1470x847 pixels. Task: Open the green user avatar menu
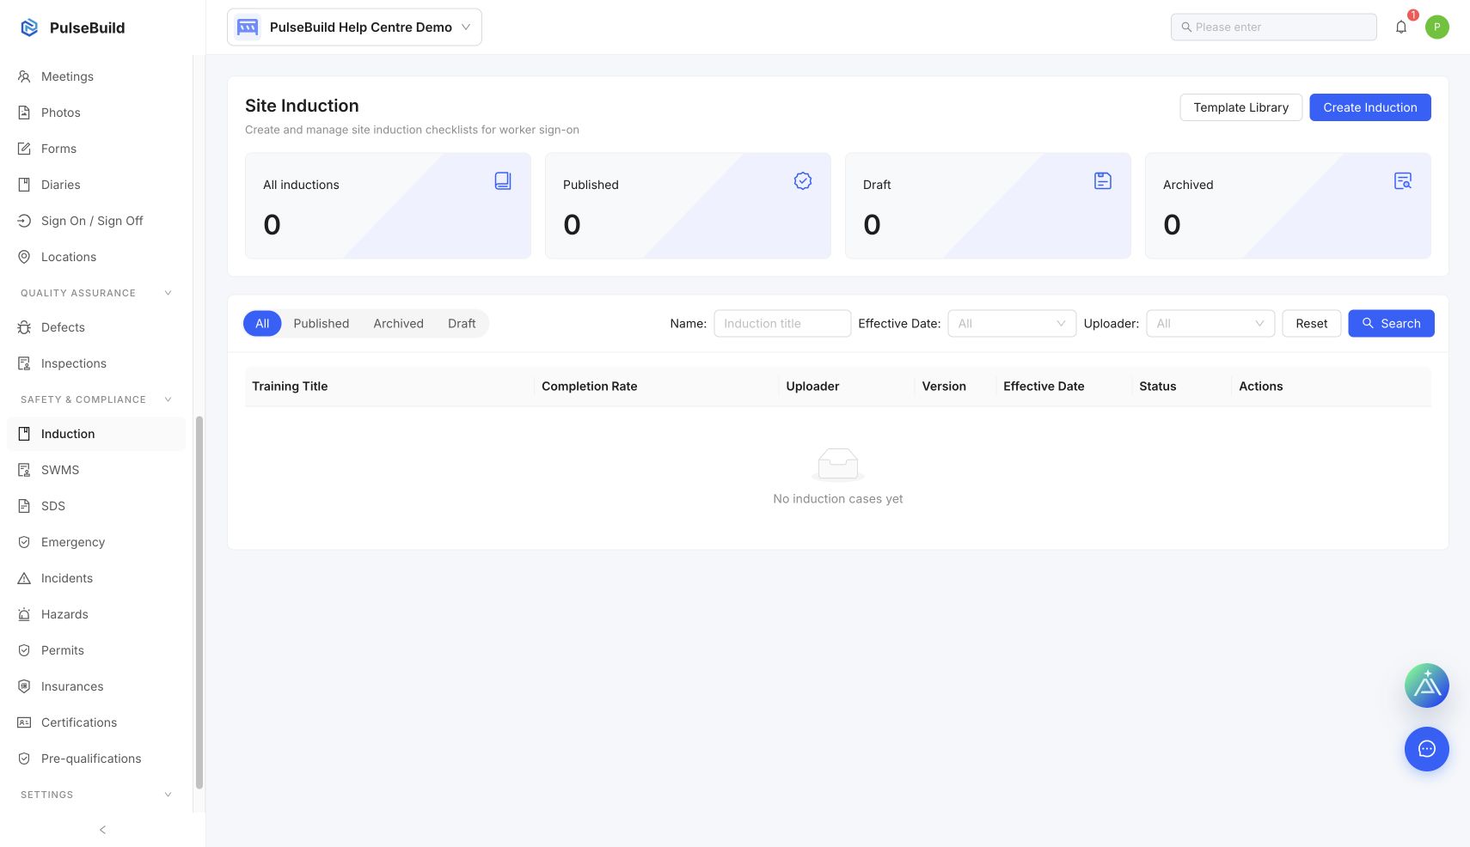tap(1437, 27)
